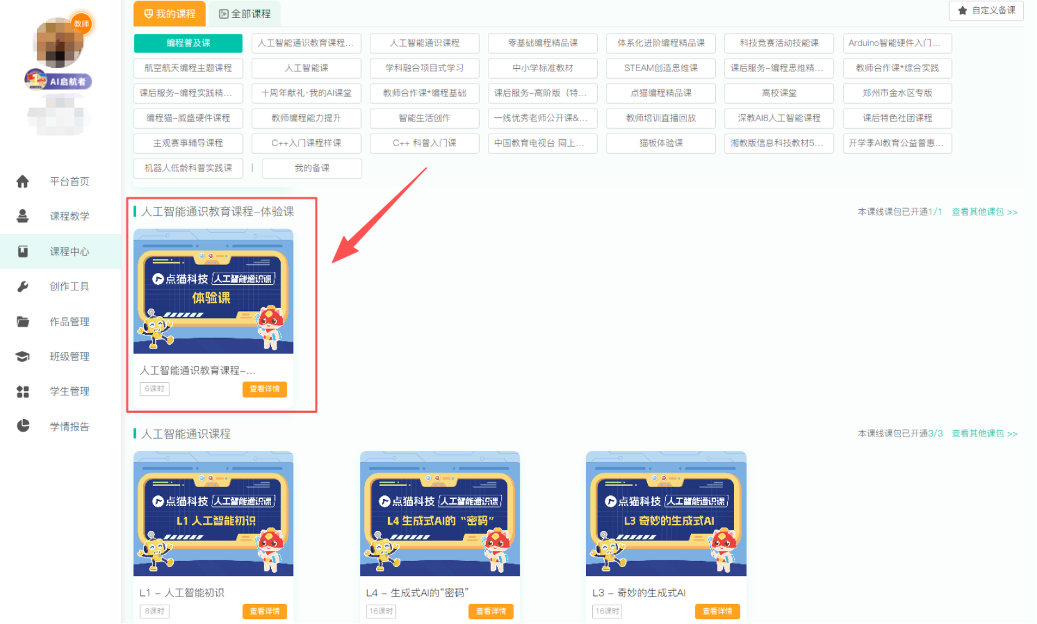
Task: Select the C++入门课程样课 category filter
Action: (306, 143)
